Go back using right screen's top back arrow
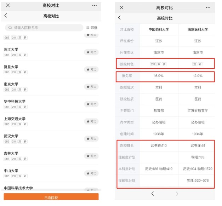Screen dimensions: 222x206 pos(119,18)
